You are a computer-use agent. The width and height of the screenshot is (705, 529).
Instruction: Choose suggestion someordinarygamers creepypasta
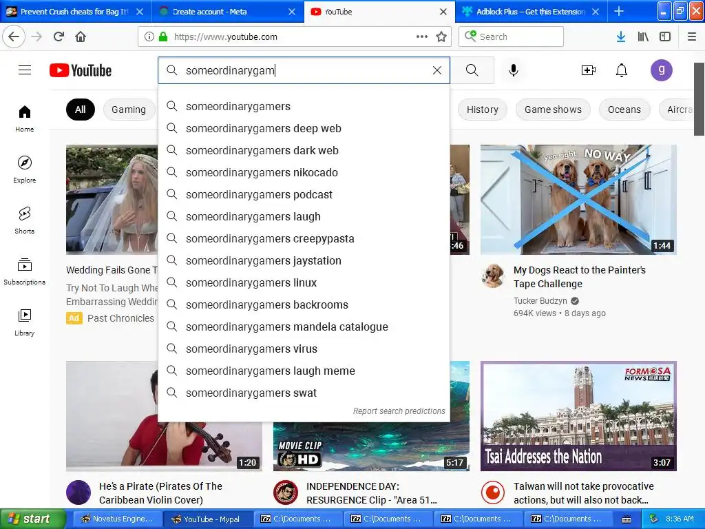click(304, 238)
